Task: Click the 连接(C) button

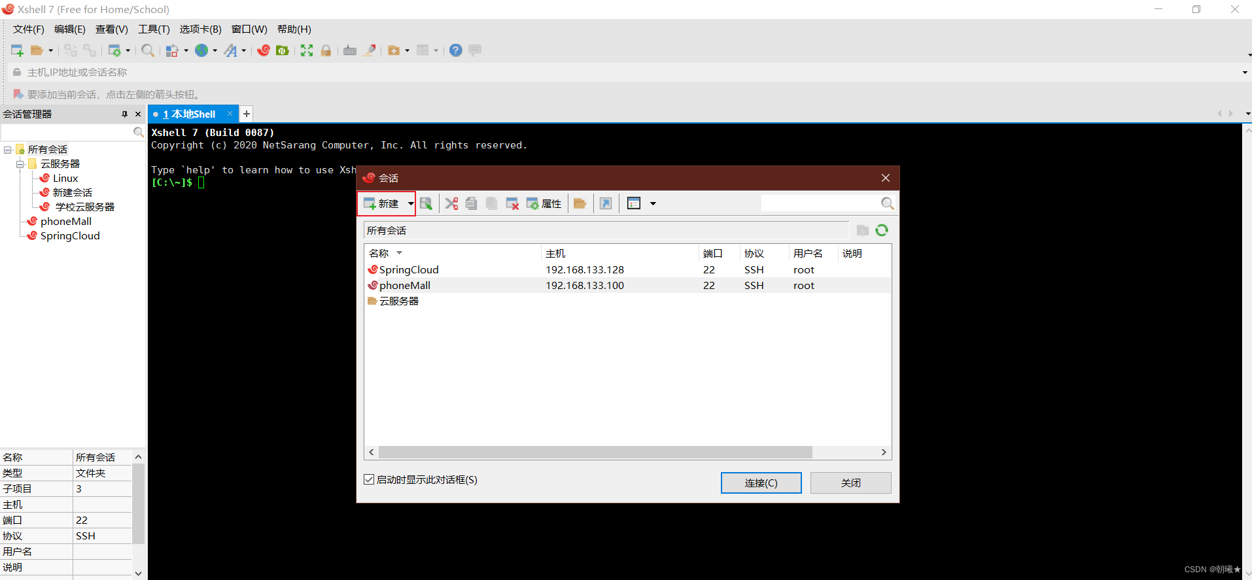Action: tap(761, 483)
